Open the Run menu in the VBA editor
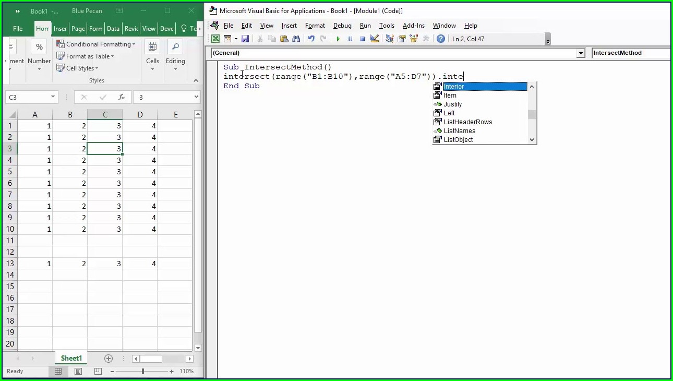 (365, 26)
